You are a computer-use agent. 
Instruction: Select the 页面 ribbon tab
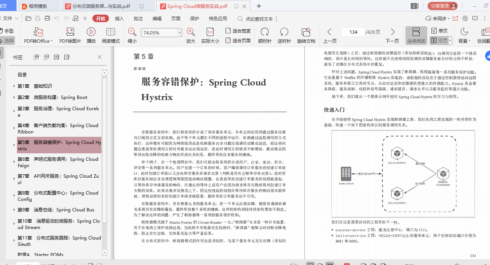pyautogui.click(x=176, y=18)
